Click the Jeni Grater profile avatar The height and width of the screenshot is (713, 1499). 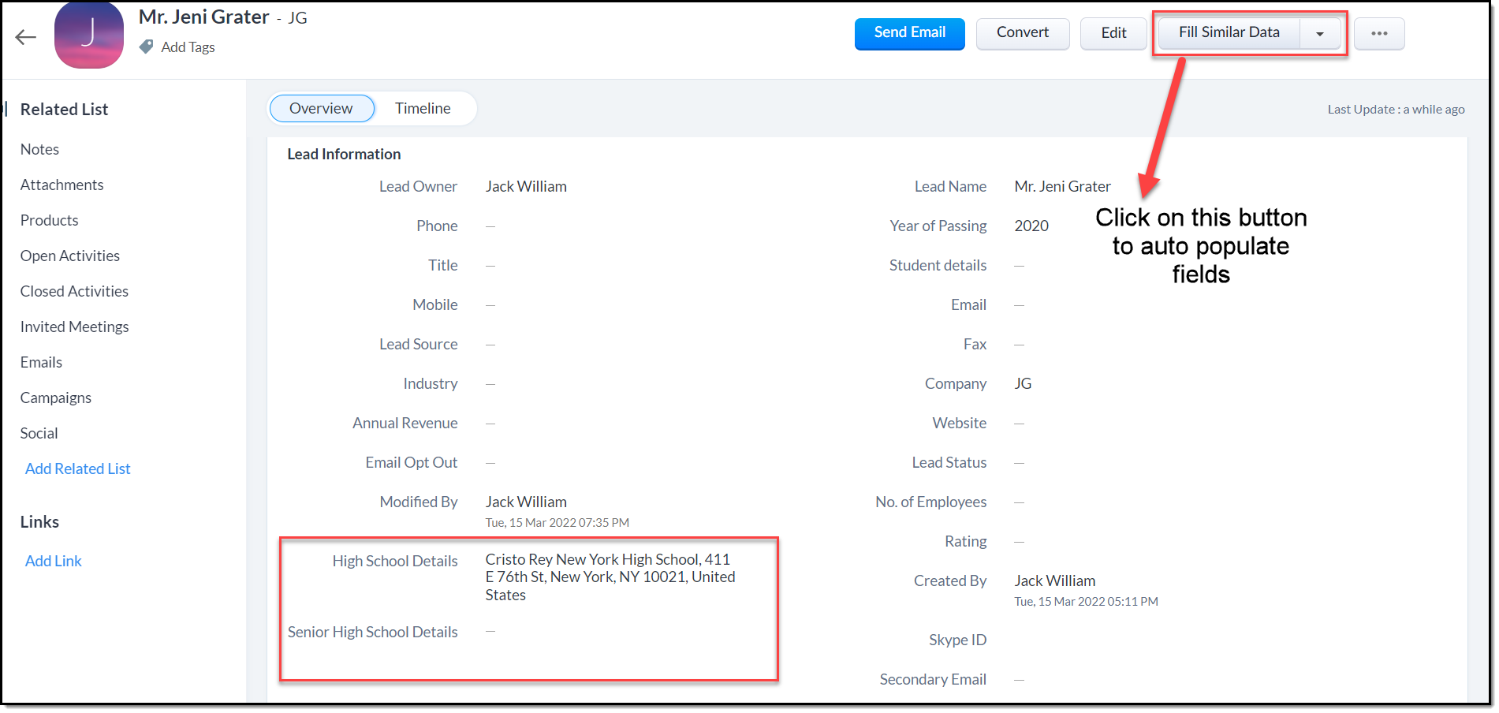click(89, 35)
